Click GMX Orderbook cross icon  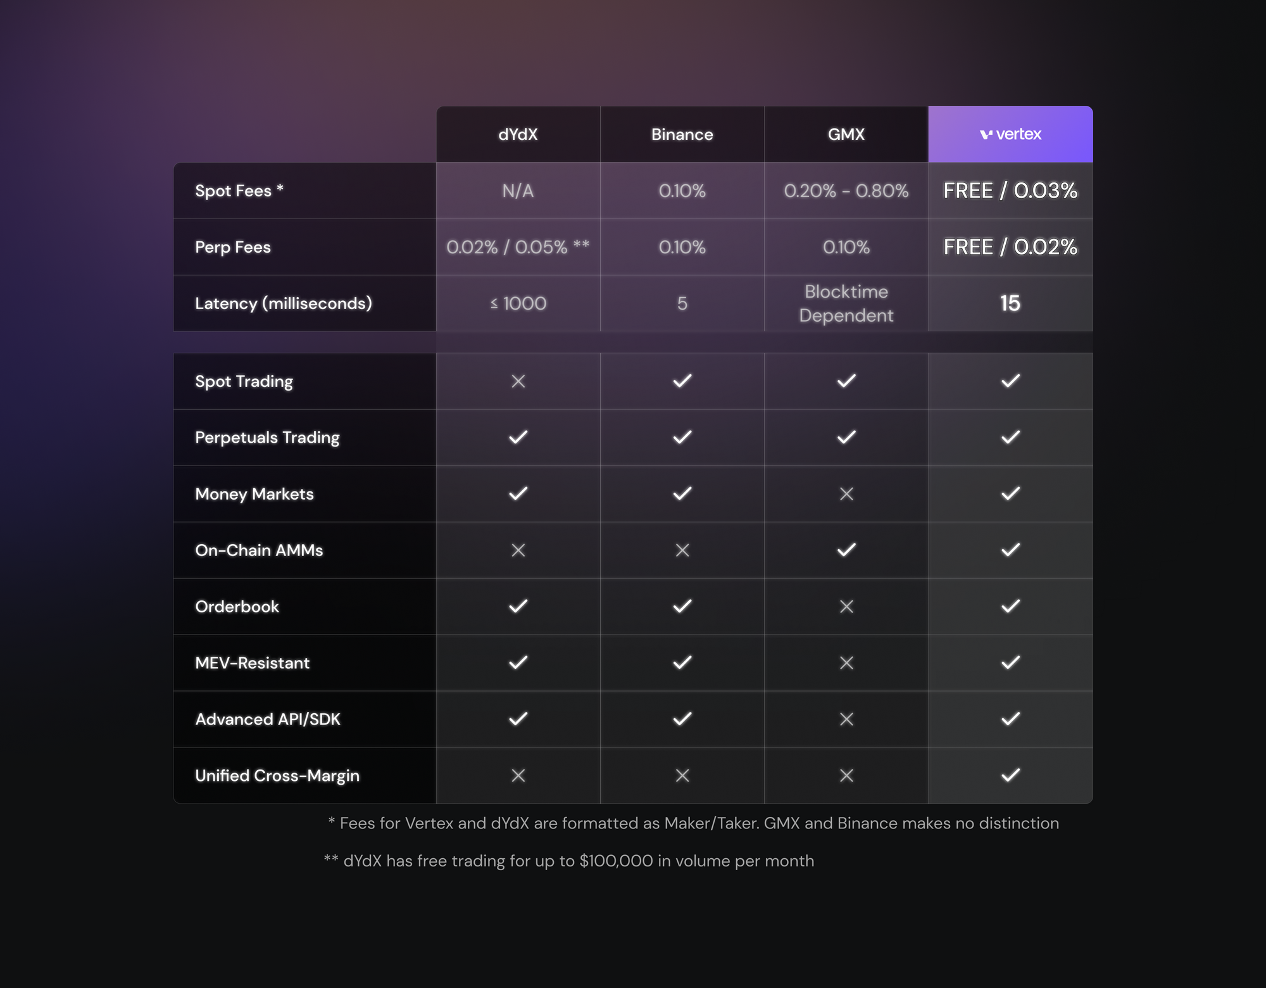[x=846, y=607]
